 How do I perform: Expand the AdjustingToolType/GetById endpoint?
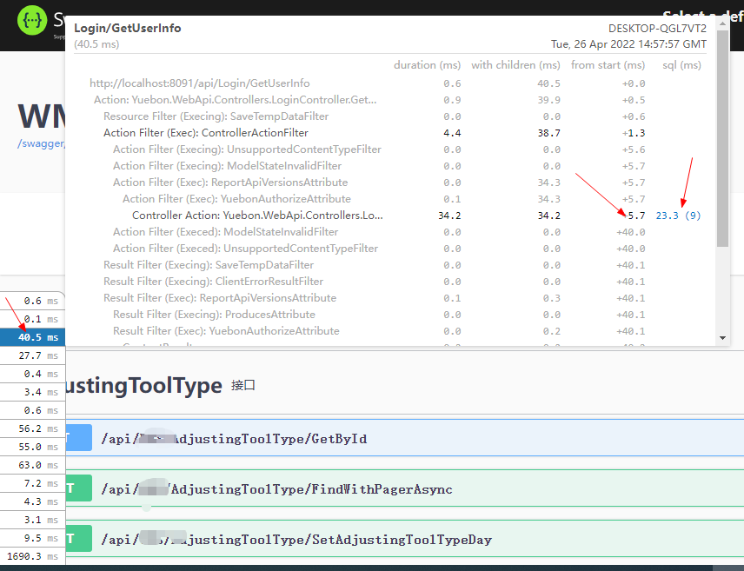tap(400, 438)
